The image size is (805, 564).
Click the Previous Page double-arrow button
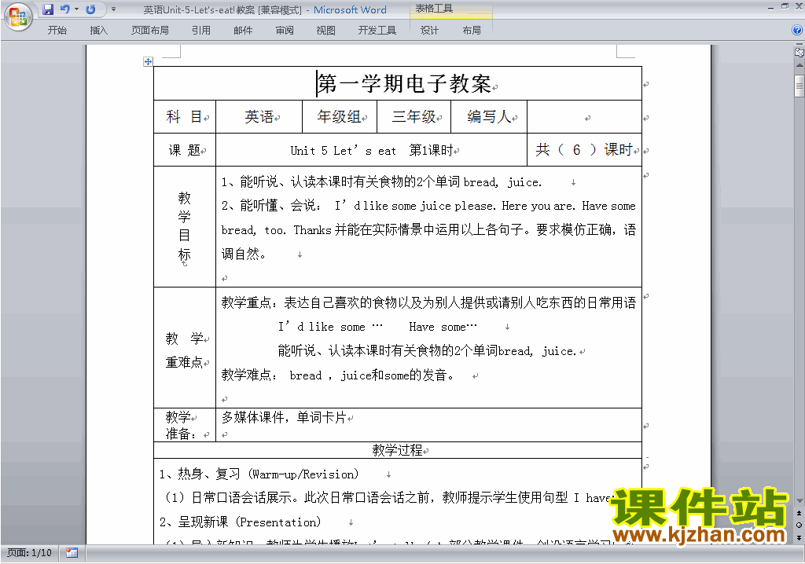pos(799,513)
